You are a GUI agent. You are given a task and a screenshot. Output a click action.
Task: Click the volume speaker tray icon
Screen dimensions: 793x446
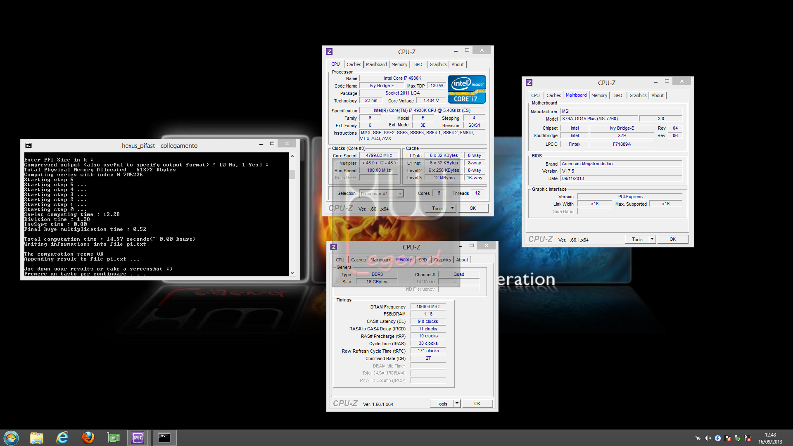(708, 438)
